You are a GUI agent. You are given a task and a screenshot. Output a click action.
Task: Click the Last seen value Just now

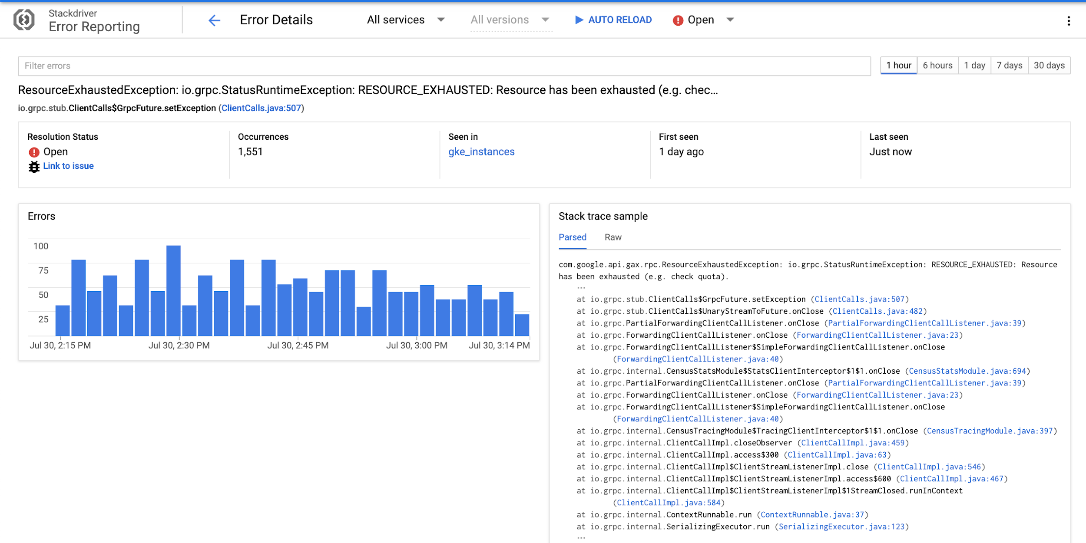pyautogui.click(x=891, y=152)
